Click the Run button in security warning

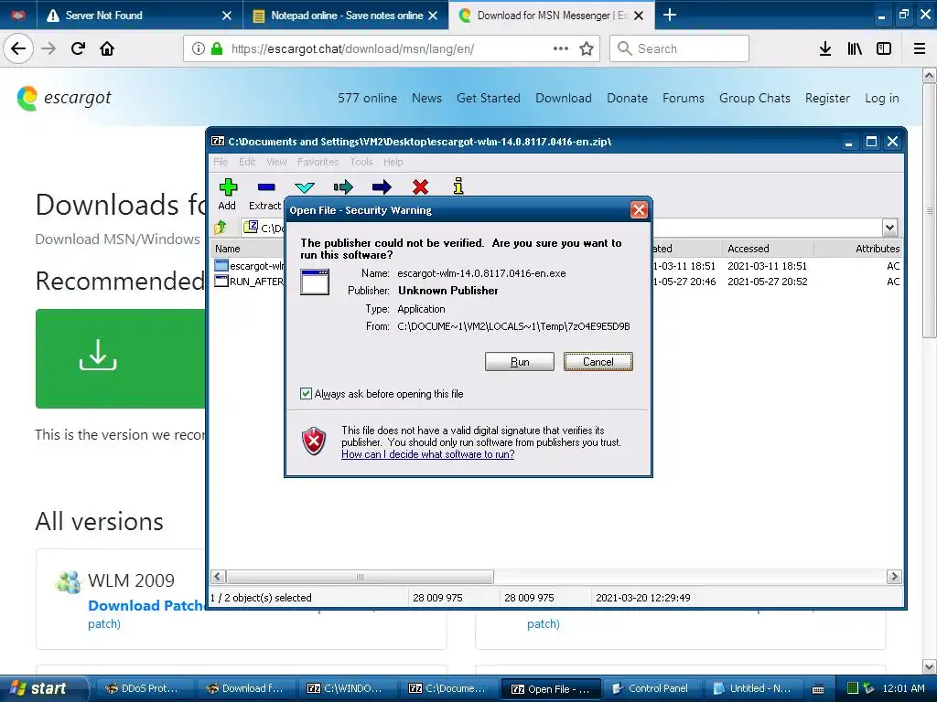520,362
